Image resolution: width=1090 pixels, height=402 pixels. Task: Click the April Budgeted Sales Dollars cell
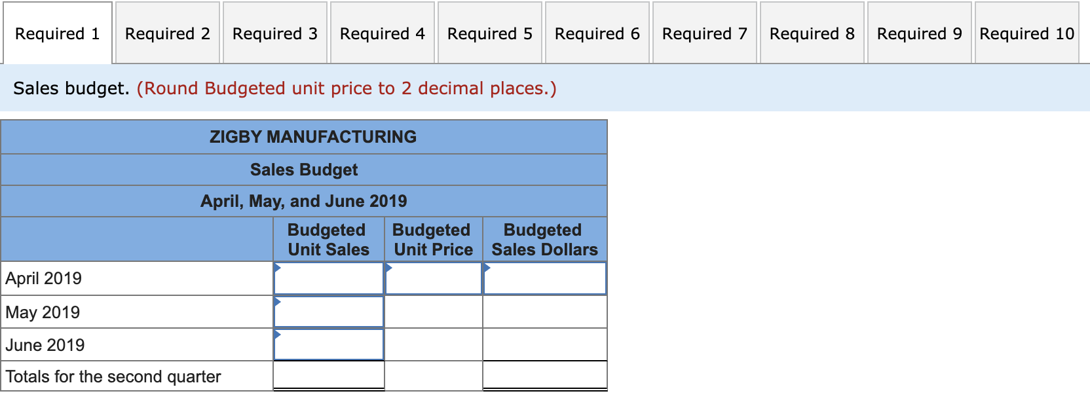544,278
